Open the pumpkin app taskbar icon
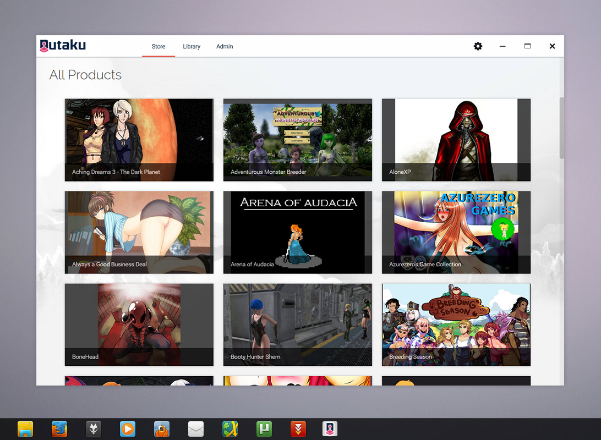The height and width of the screenshot is (440, 601). point(162,429)
